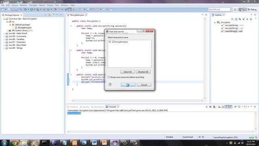
Task: Open the Window menu
Action: pyautogui.click(x=64, y=5)
